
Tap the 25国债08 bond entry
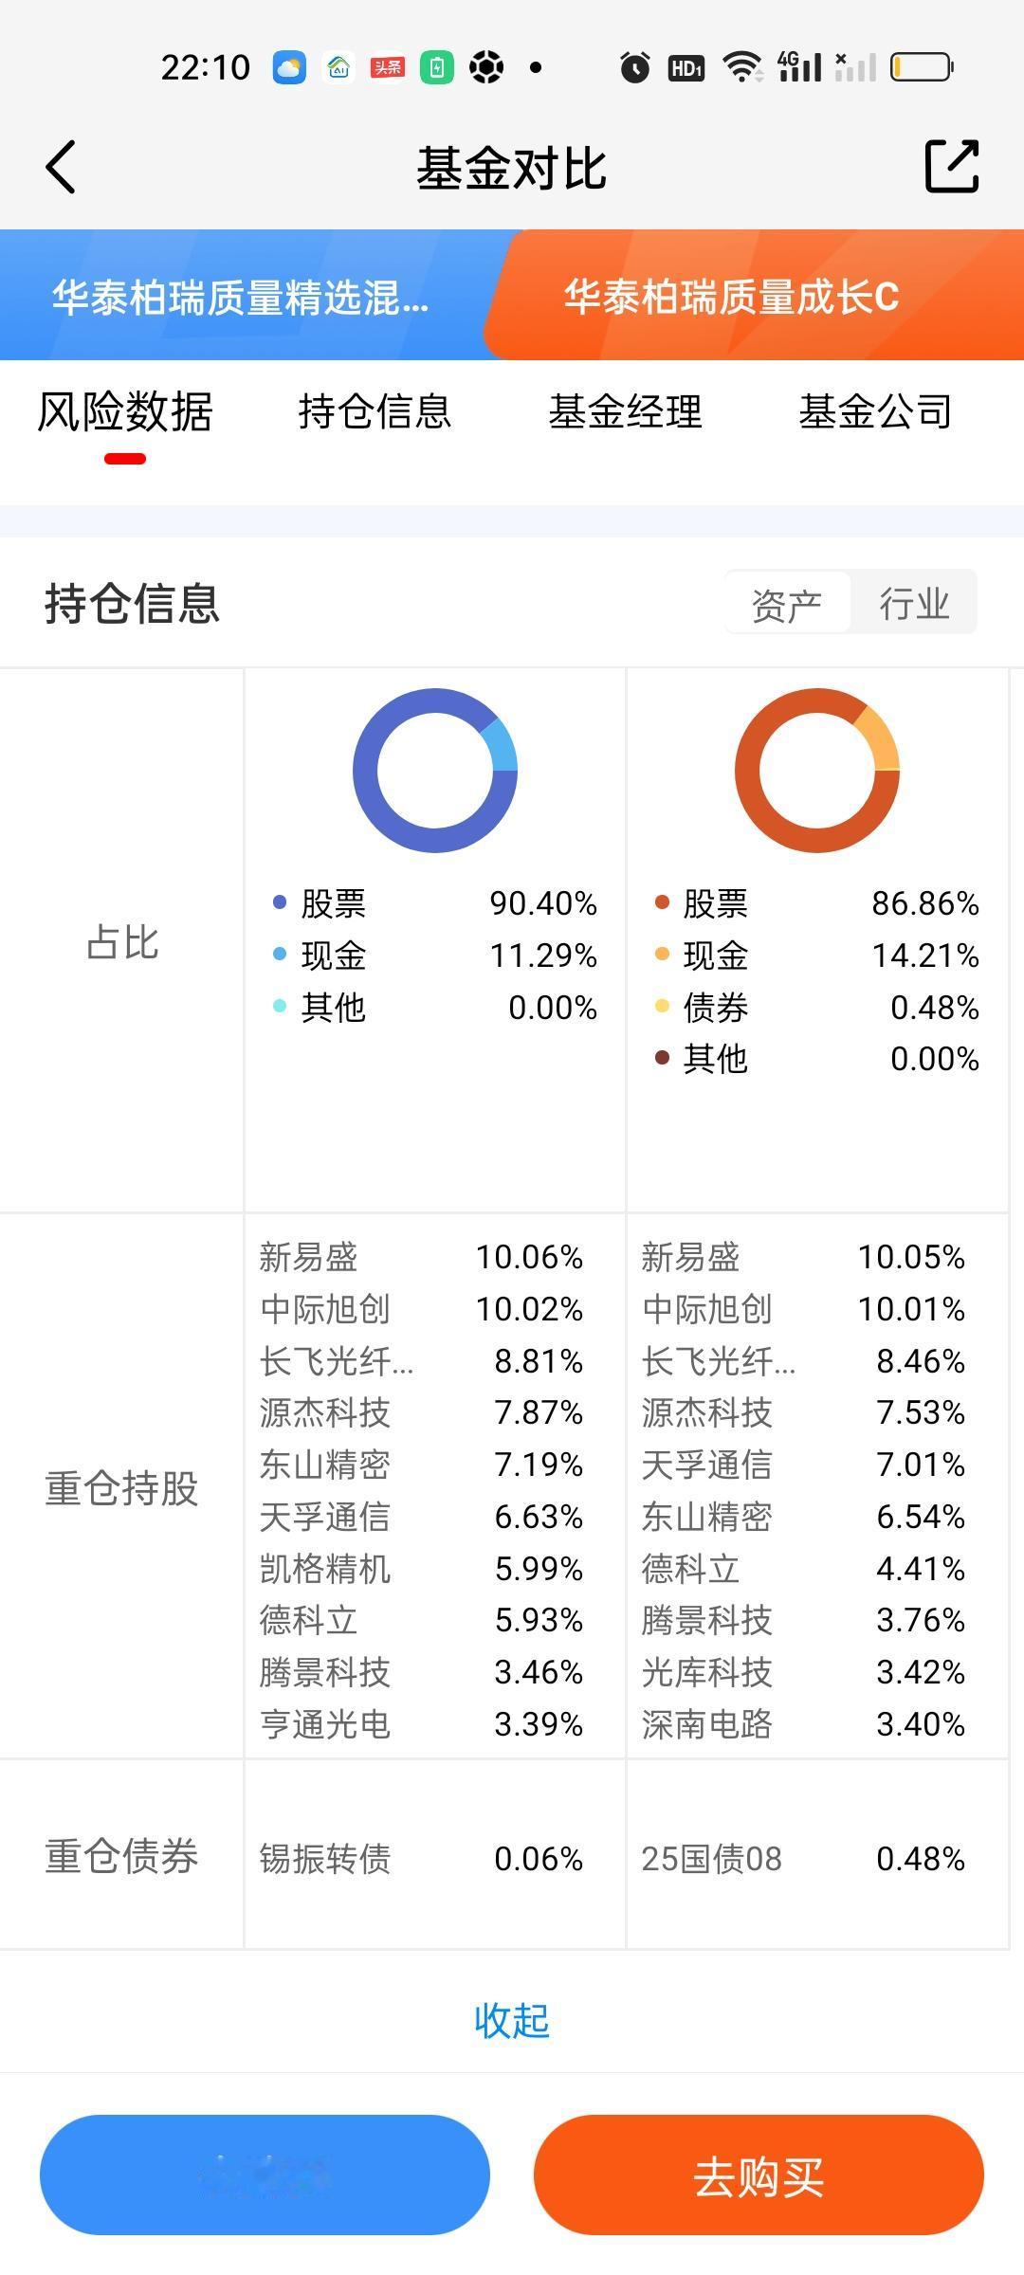click(x=712, y=1859)
